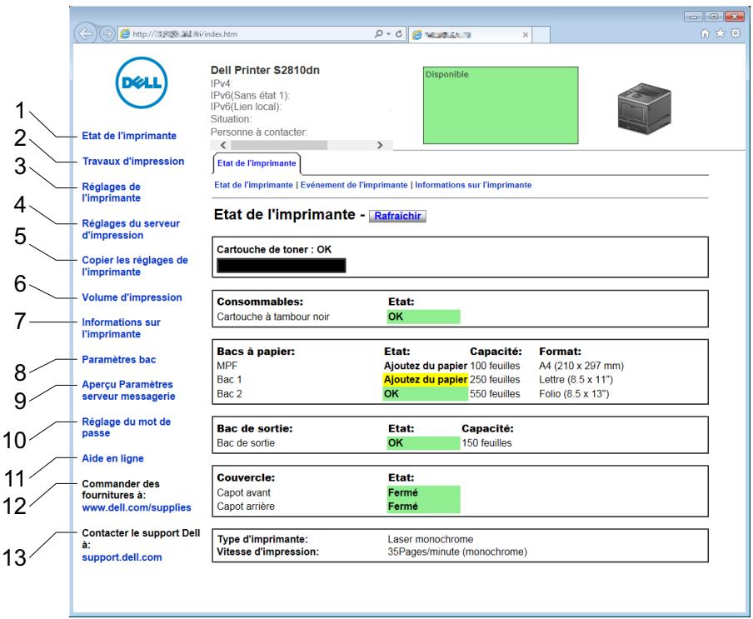This screenshot has width=753, height=619.
Task: Click the green Disponible status box
Action: (501, 105)
